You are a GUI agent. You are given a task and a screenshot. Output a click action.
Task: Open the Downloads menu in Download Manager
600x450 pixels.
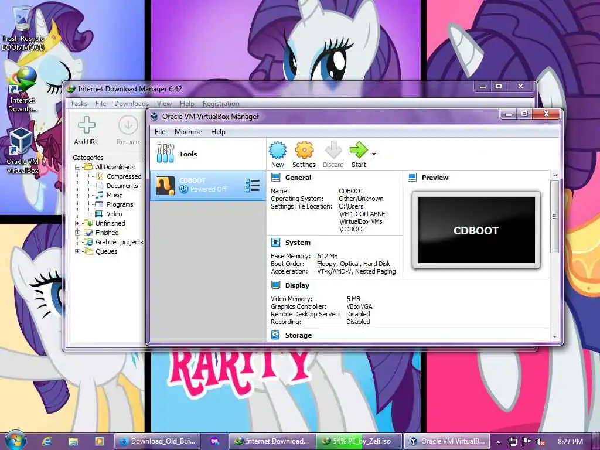click(131, 104)
